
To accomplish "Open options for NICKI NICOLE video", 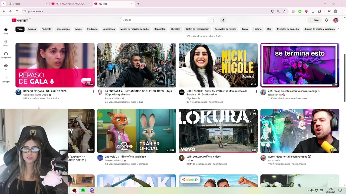I will coord(257,92).
